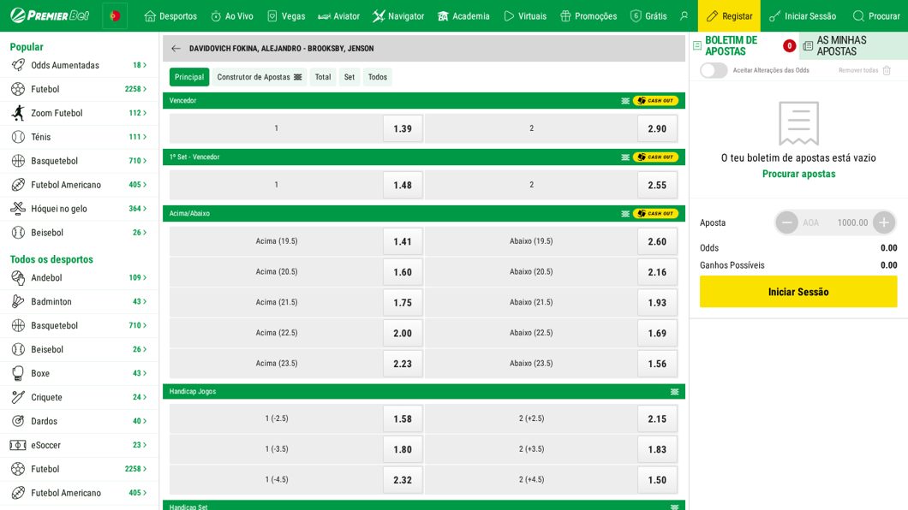Select the Todos market tab
Image resolution: width=908 pixels, height=510 pixels.
(x=378, y=77)
